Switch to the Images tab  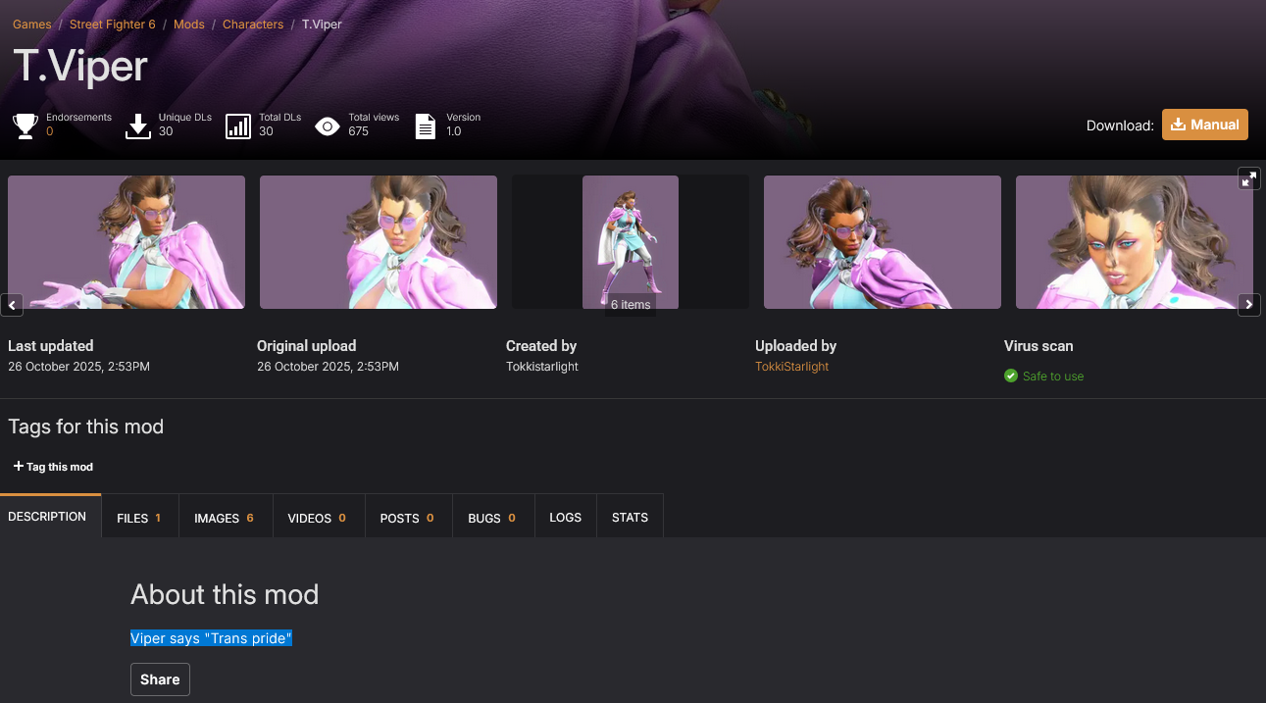coord(224,518)
